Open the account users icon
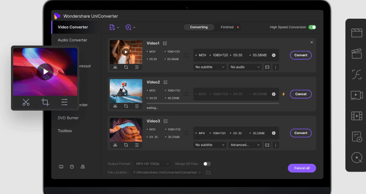Viewport: 366px width, 194px height. [83, 167]
